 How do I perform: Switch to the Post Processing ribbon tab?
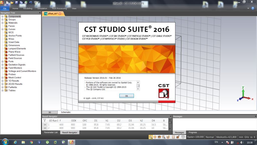tap(59, 8)
